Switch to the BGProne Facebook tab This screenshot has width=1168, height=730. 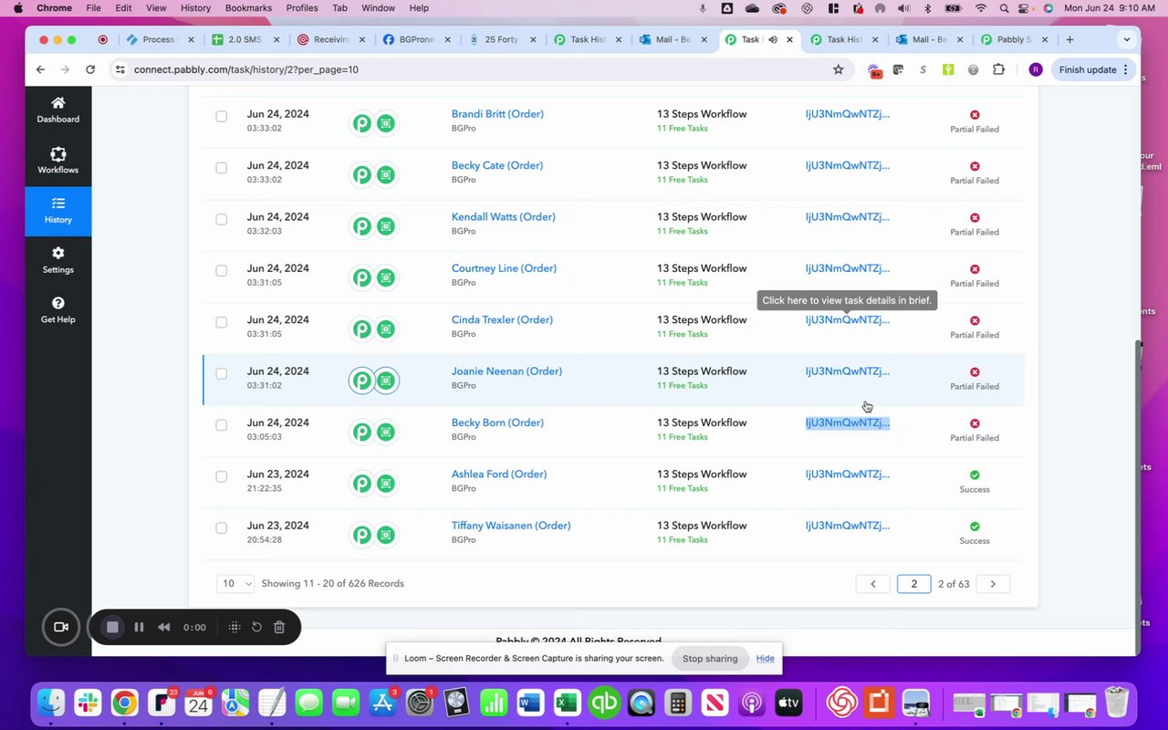click(415, 39)
